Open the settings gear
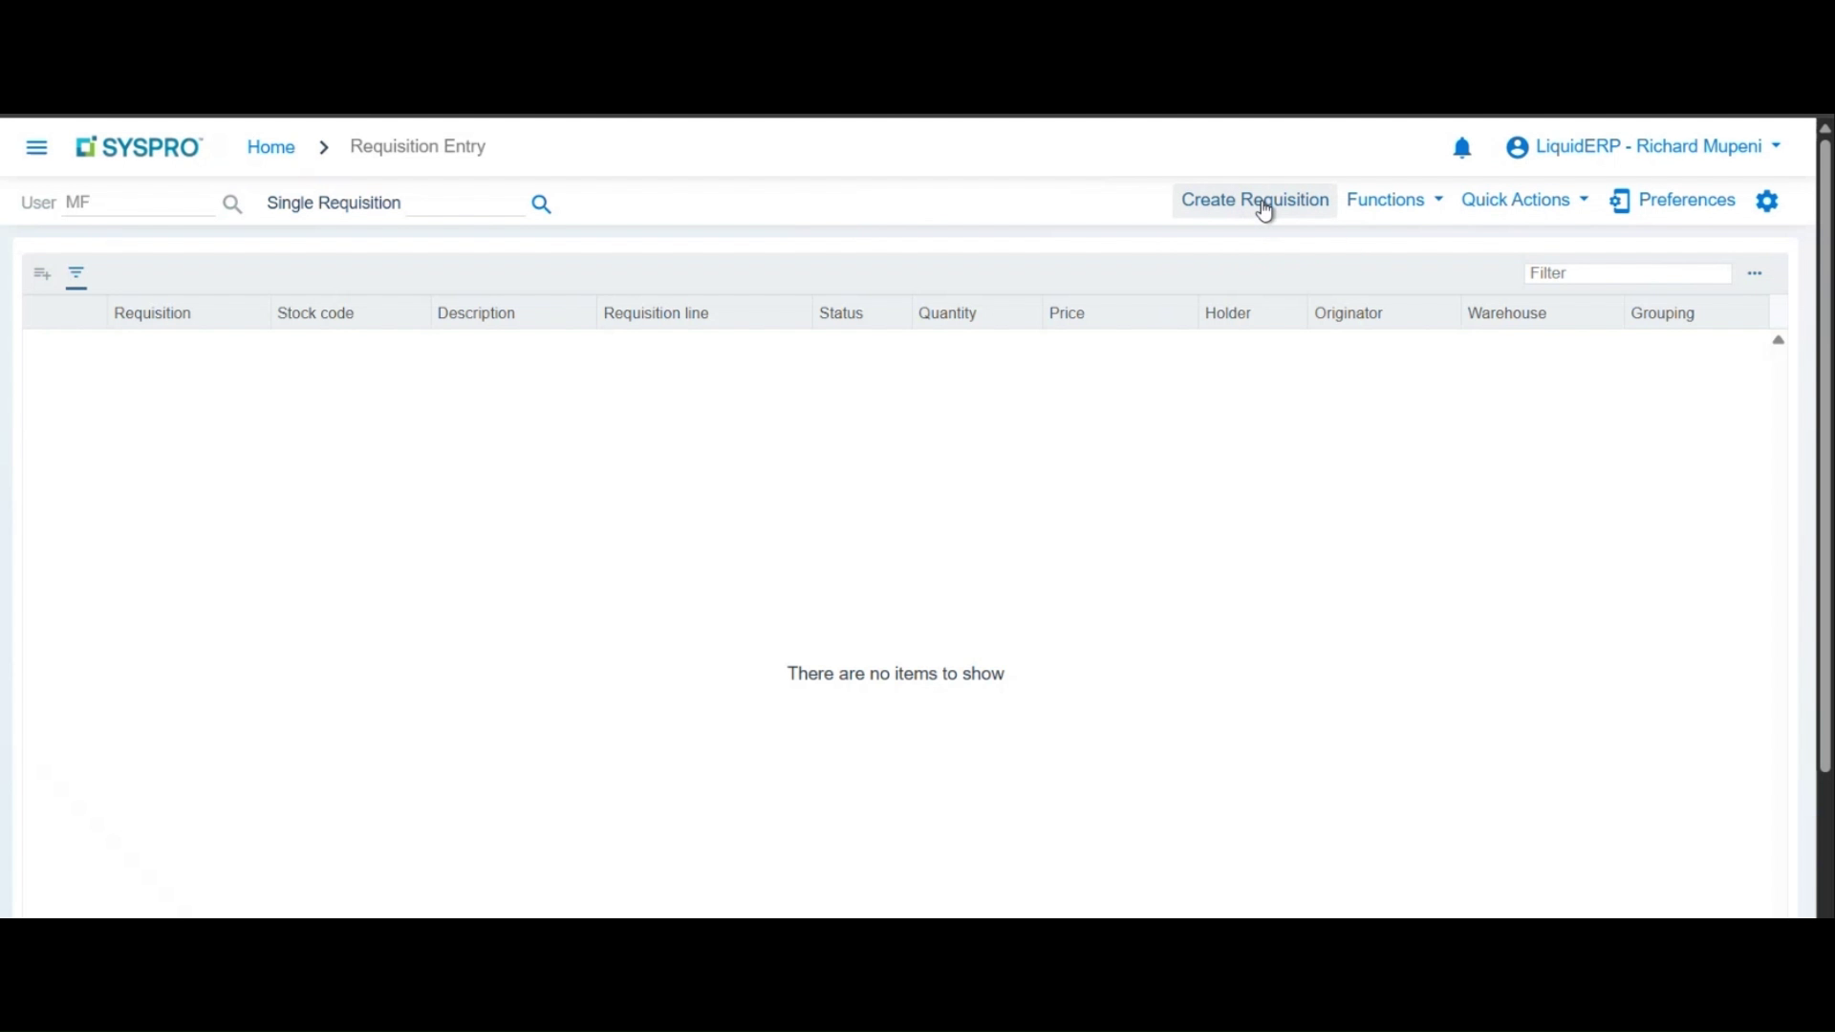The image size is (1835, 1032). pyautogui.click(x=1767, y=201)
